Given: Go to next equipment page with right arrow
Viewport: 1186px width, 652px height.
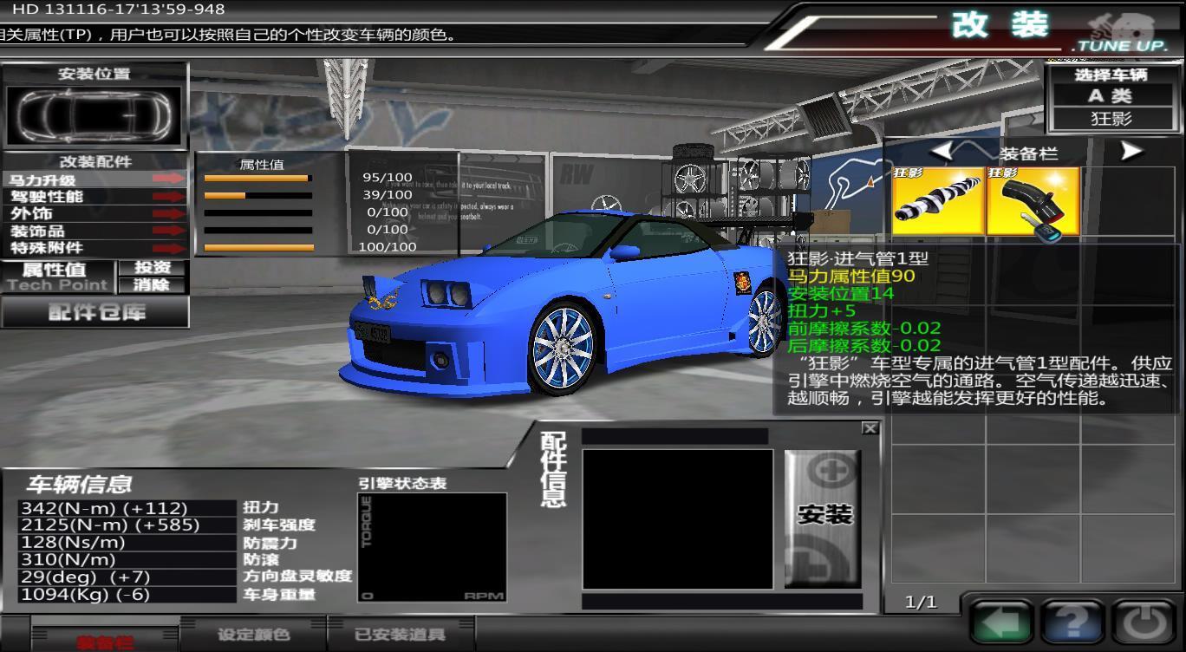Looking at the screenshot, I should (1131, 152).
